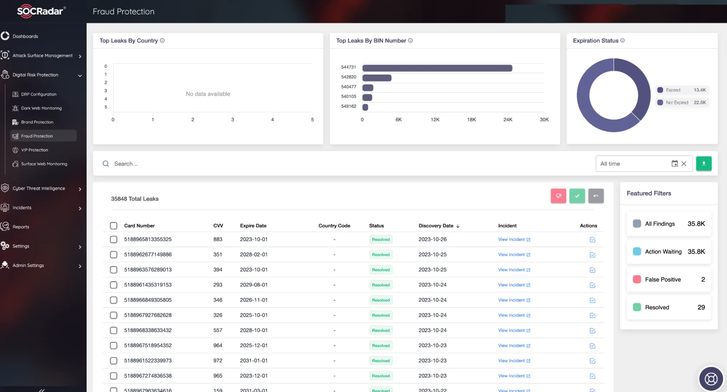Filter by False Positive
The width and height of the screenshot is (727, 392).
pyautogui.click(x=668, y=279)
